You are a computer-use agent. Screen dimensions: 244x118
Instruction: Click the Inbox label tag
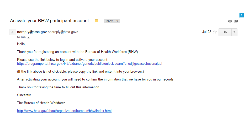pyautogui.click(x=109, y=21)
